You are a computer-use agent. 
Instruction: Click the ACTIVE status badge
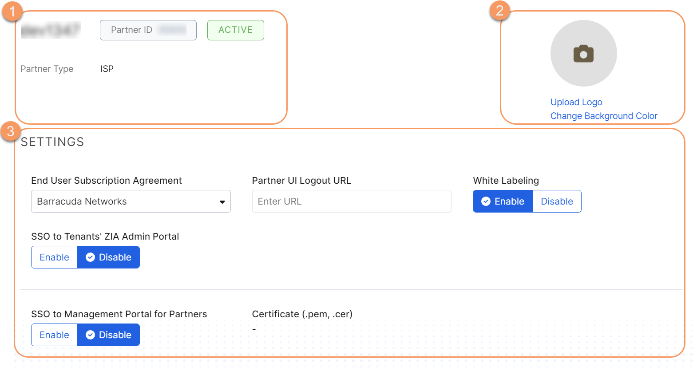[236, 30]
